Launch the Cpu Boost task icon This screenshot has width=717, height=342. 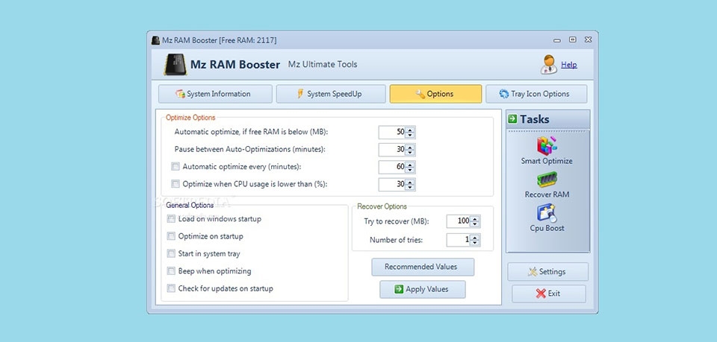pos(547,213)
